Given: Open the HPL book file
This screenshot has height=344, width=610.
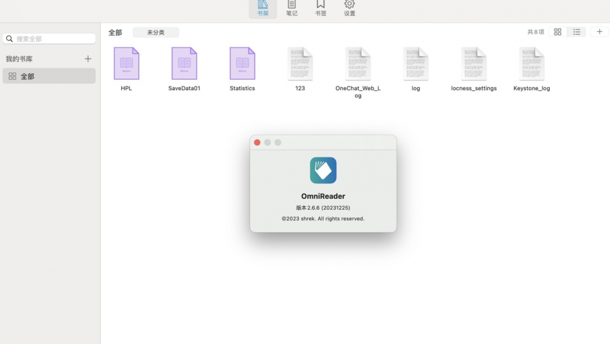Looking at the screenshot, I should (126, 63).
